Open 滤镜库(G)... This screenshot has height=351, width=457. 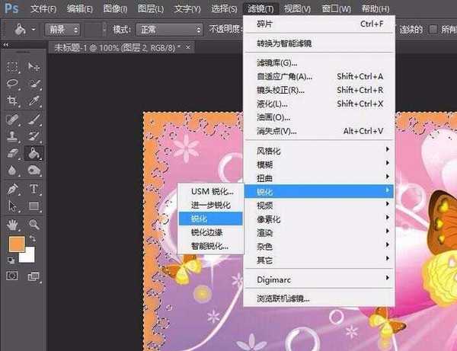pyautogui.click(x=319, y=62)
